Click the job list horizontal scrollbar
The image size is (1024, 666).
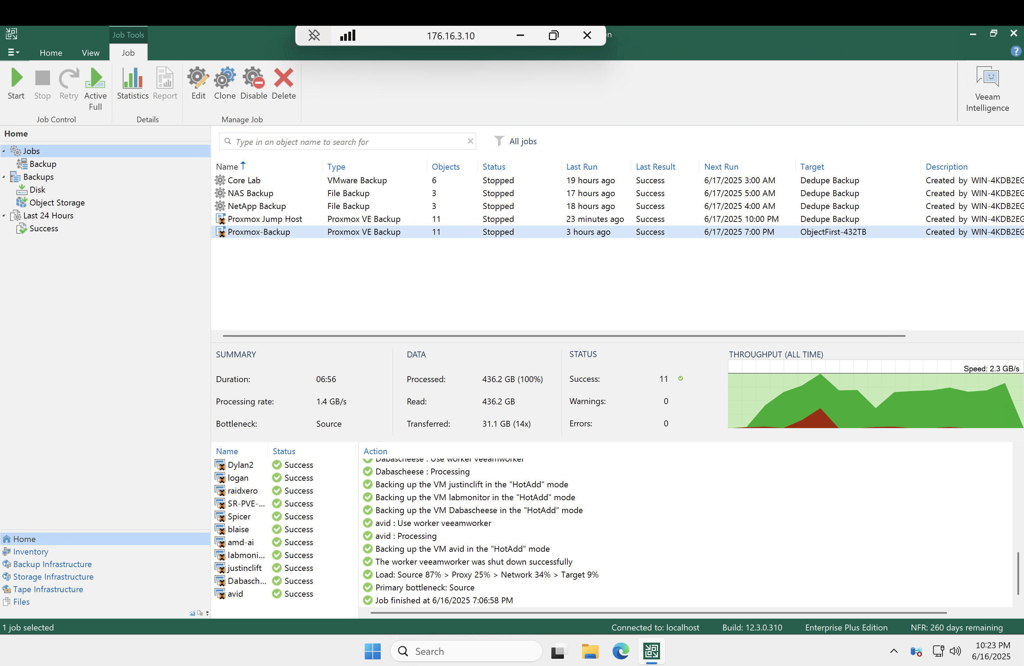[564, 335]
